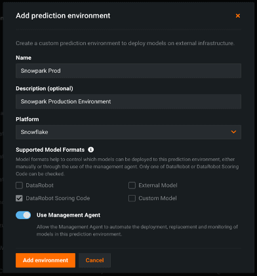
Task: Click the 'Create a custom prediction environment' text
Action: coord(125,43)
